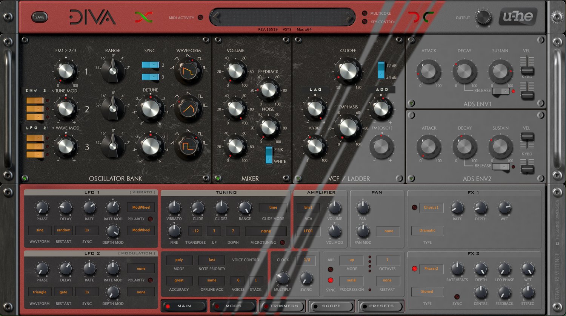Toggle the LFO 1 POLARITY button
The height and width of the screenshot is (316, 566).
[150, 219]
